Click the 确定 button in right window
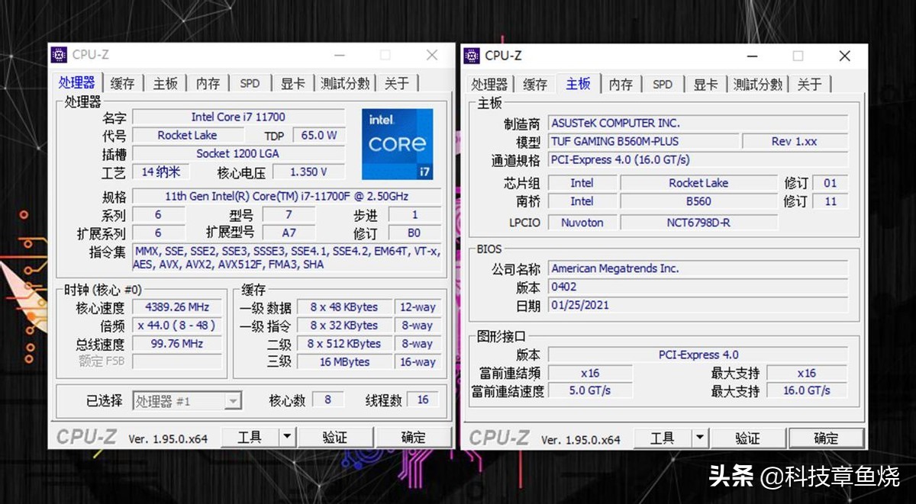 (x=827, y=438)
